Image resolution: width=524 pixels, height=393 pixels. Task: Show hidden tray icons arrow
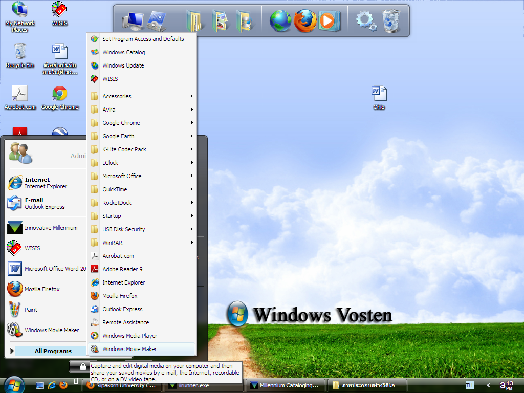pos(488,385)
